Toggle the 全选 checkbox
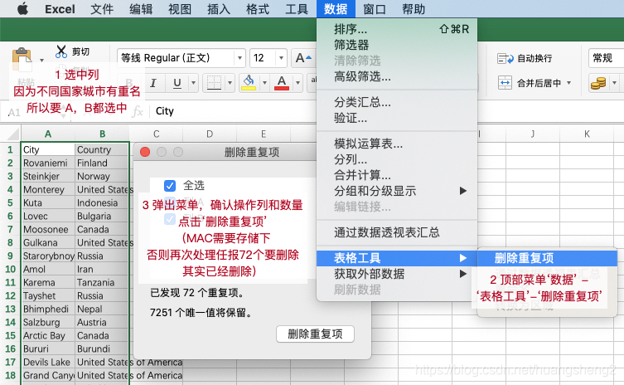This screenshot has width=624, height=385. 170,186
